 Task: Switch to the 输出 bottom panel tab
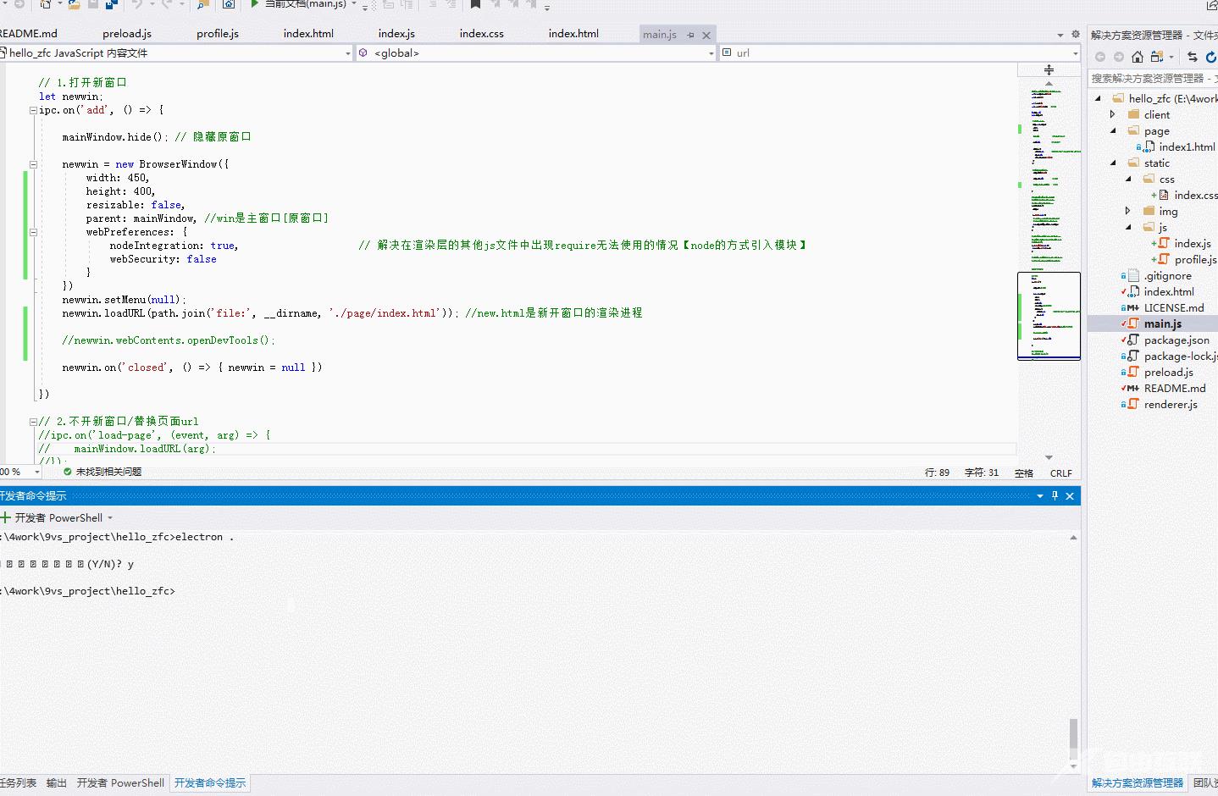(56, 783)
